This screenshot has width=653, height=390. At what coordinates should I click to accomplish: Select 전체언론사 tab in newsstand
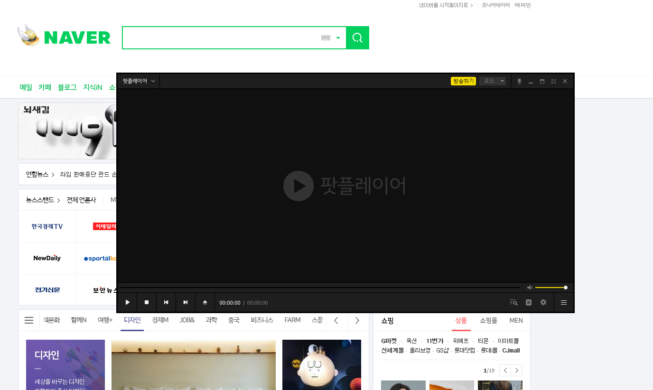81,200
